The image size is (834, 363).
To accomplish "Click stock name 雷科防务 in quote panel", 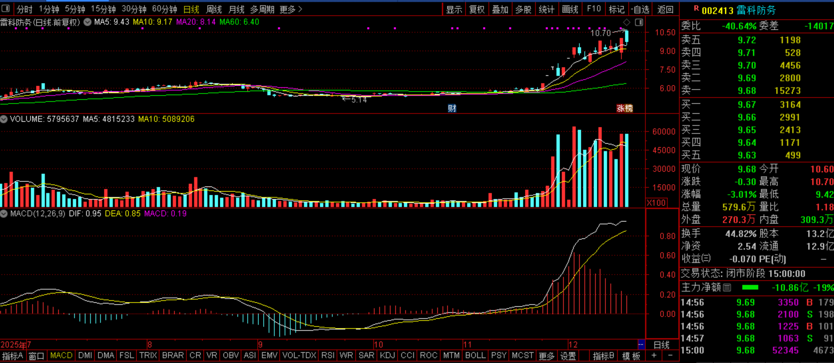I will pyautogui.click(x=756, y=10).
